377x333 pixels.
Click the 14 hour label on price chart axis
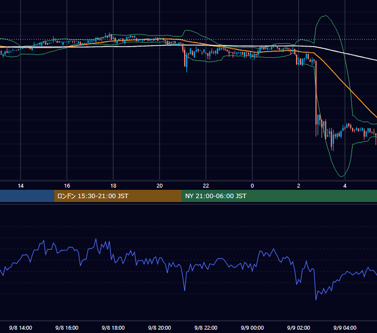tap(21, 186)
